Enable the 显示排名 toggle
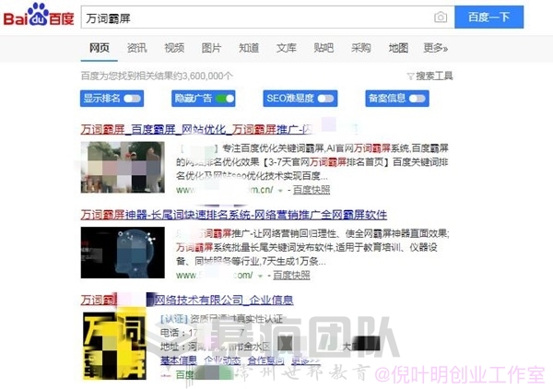553x389 pixels. (132, 99)
